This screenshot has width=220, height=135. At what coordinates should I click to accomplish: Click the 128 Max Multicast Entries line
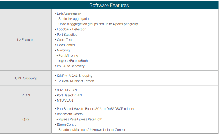(x=75, y=81)
